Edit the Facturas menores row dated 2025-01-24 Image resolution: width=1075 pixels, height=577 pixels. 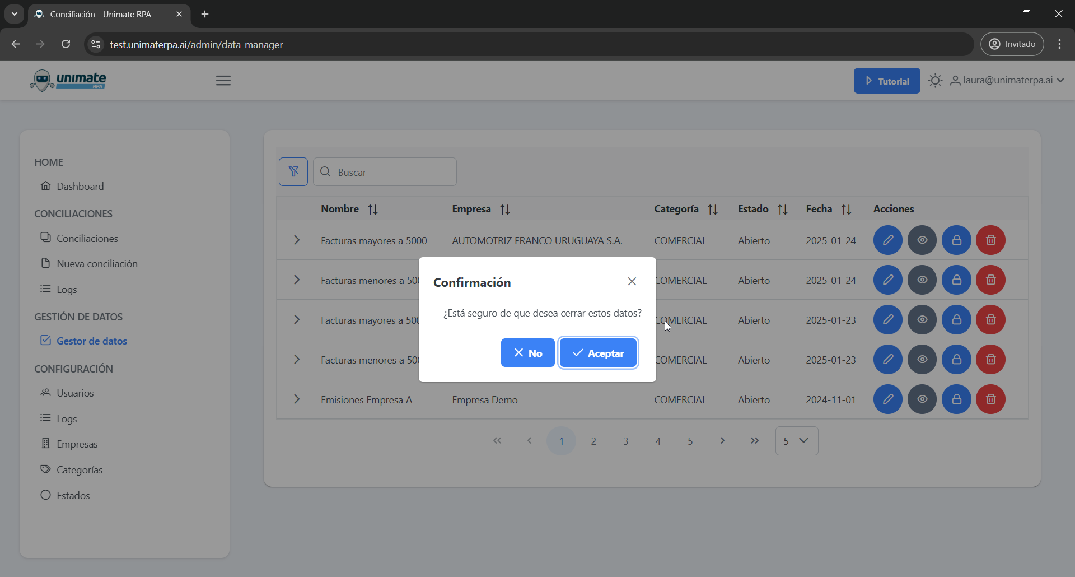click(888, 280)
